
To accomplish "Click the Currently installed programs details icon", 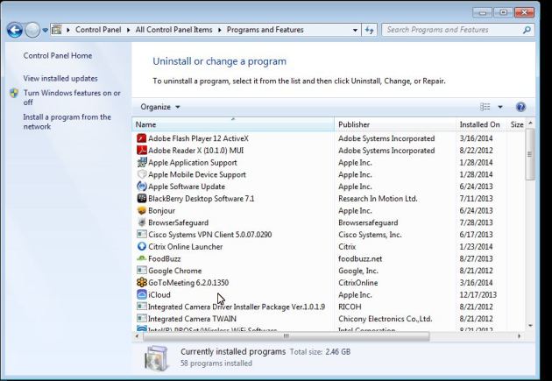I will [157, 357].
